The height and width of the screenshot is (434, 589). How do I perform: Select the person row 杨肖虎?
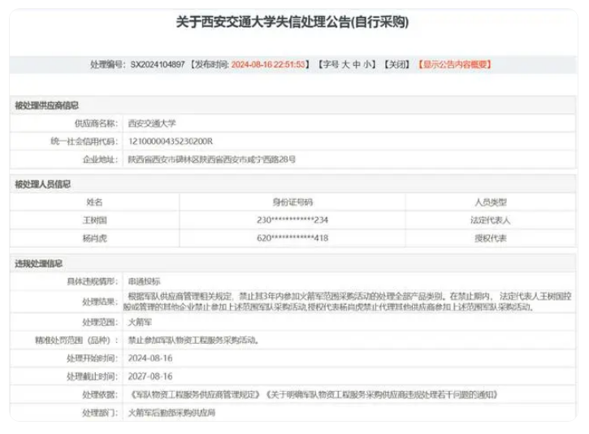pos(94,237)
